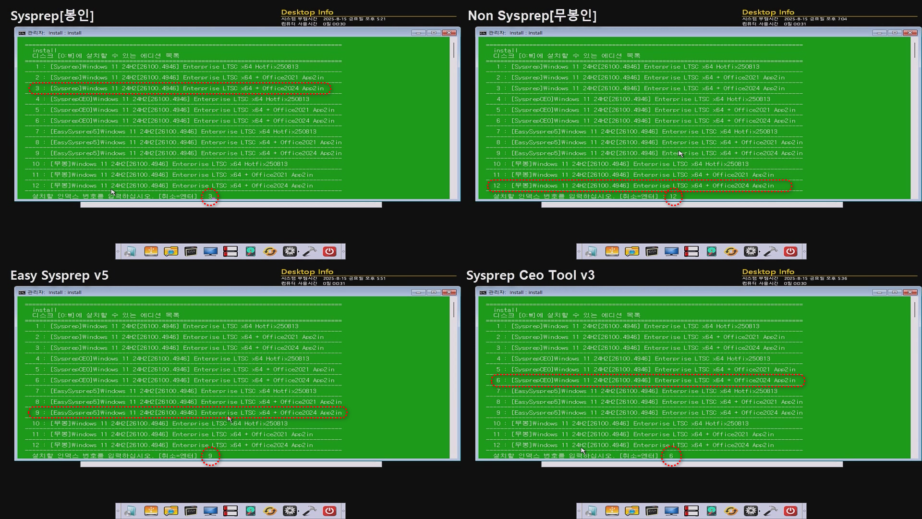The image size is (922, 519).
Task: Open hammer tools icon in dock below Sysprep[봉인] window
Action: point(310,251)
